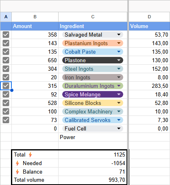Select column C header
This screenshot has width=170, height=185.
(x=93, y=17)
